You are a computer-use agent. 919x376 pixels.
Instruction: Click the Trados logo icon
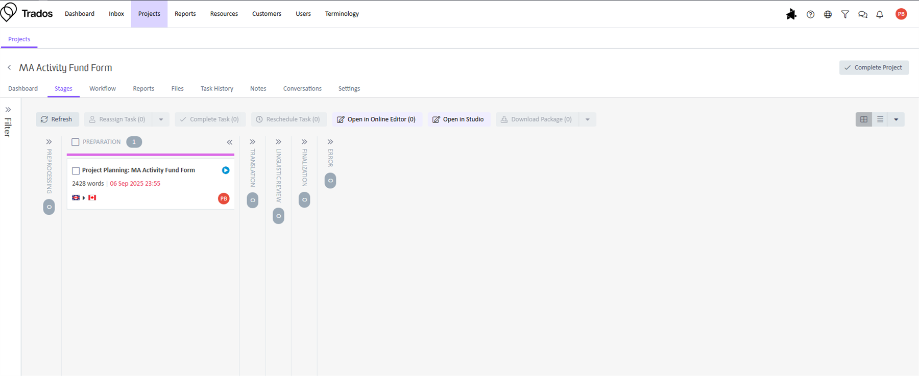[8, 12]
